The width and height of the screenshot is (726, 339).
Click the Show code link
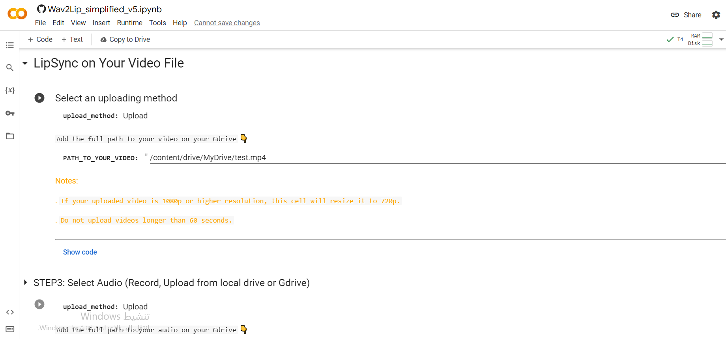tap(80, 252)
